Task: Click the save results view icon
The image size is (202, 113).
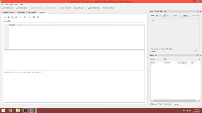Action: (x=30, y=17)
